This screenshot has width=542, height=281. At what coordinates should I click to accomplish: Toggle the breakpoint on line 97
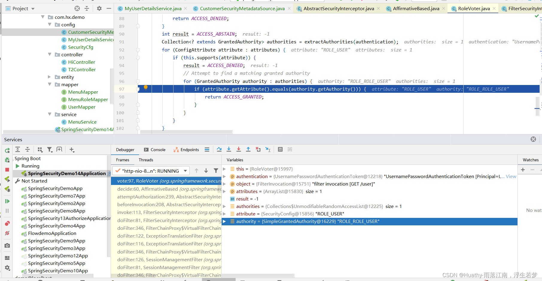127,89
